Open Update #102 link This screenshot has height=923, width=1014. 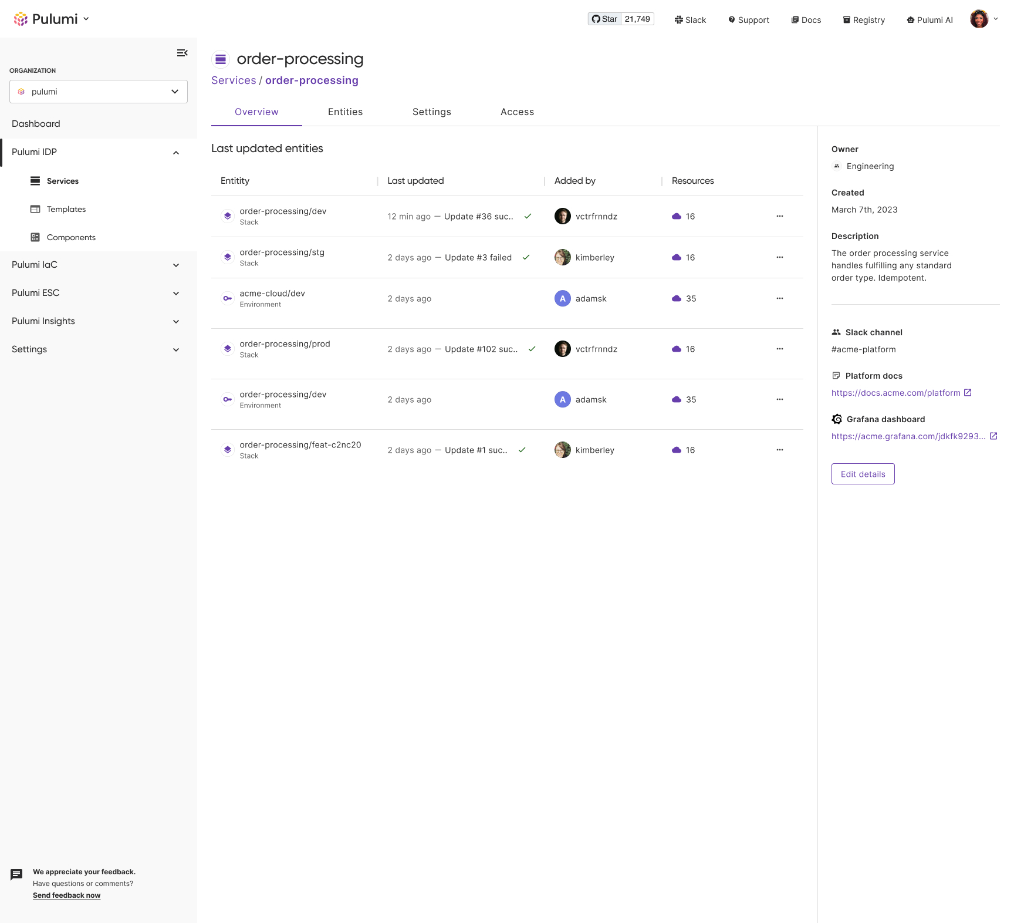click(x=481, y=349)
